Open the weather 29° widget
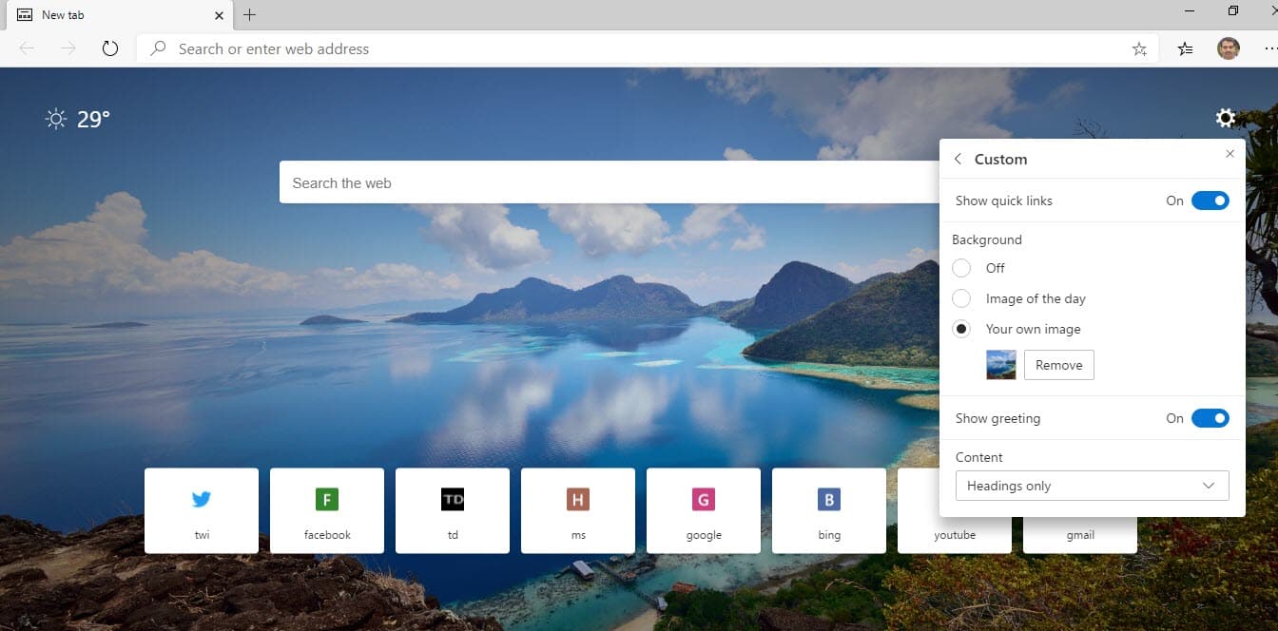This screenshot has height=631, width=1278. coord(78,119)
